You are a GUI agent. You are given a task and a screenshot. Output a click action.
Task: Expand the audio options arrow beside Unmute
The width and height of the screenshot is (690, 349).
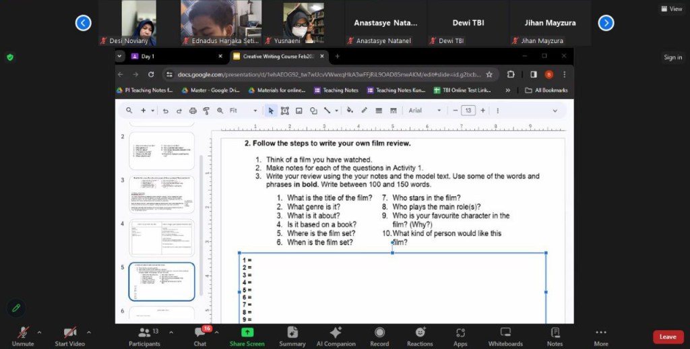pos(39,332)
